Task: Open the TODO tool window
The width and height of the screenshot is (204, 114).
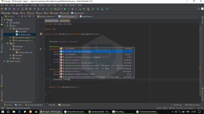Action: (x=18, y=105)
